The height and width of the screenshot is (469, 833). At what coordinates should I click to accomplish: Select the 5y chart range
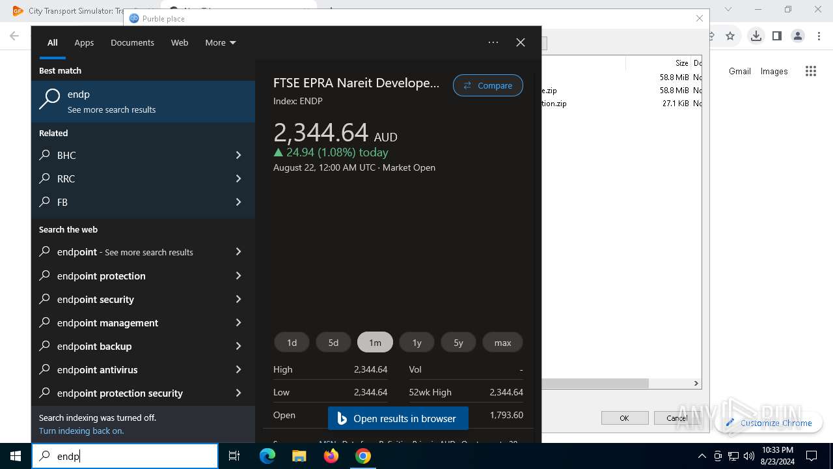pos(458,343)
